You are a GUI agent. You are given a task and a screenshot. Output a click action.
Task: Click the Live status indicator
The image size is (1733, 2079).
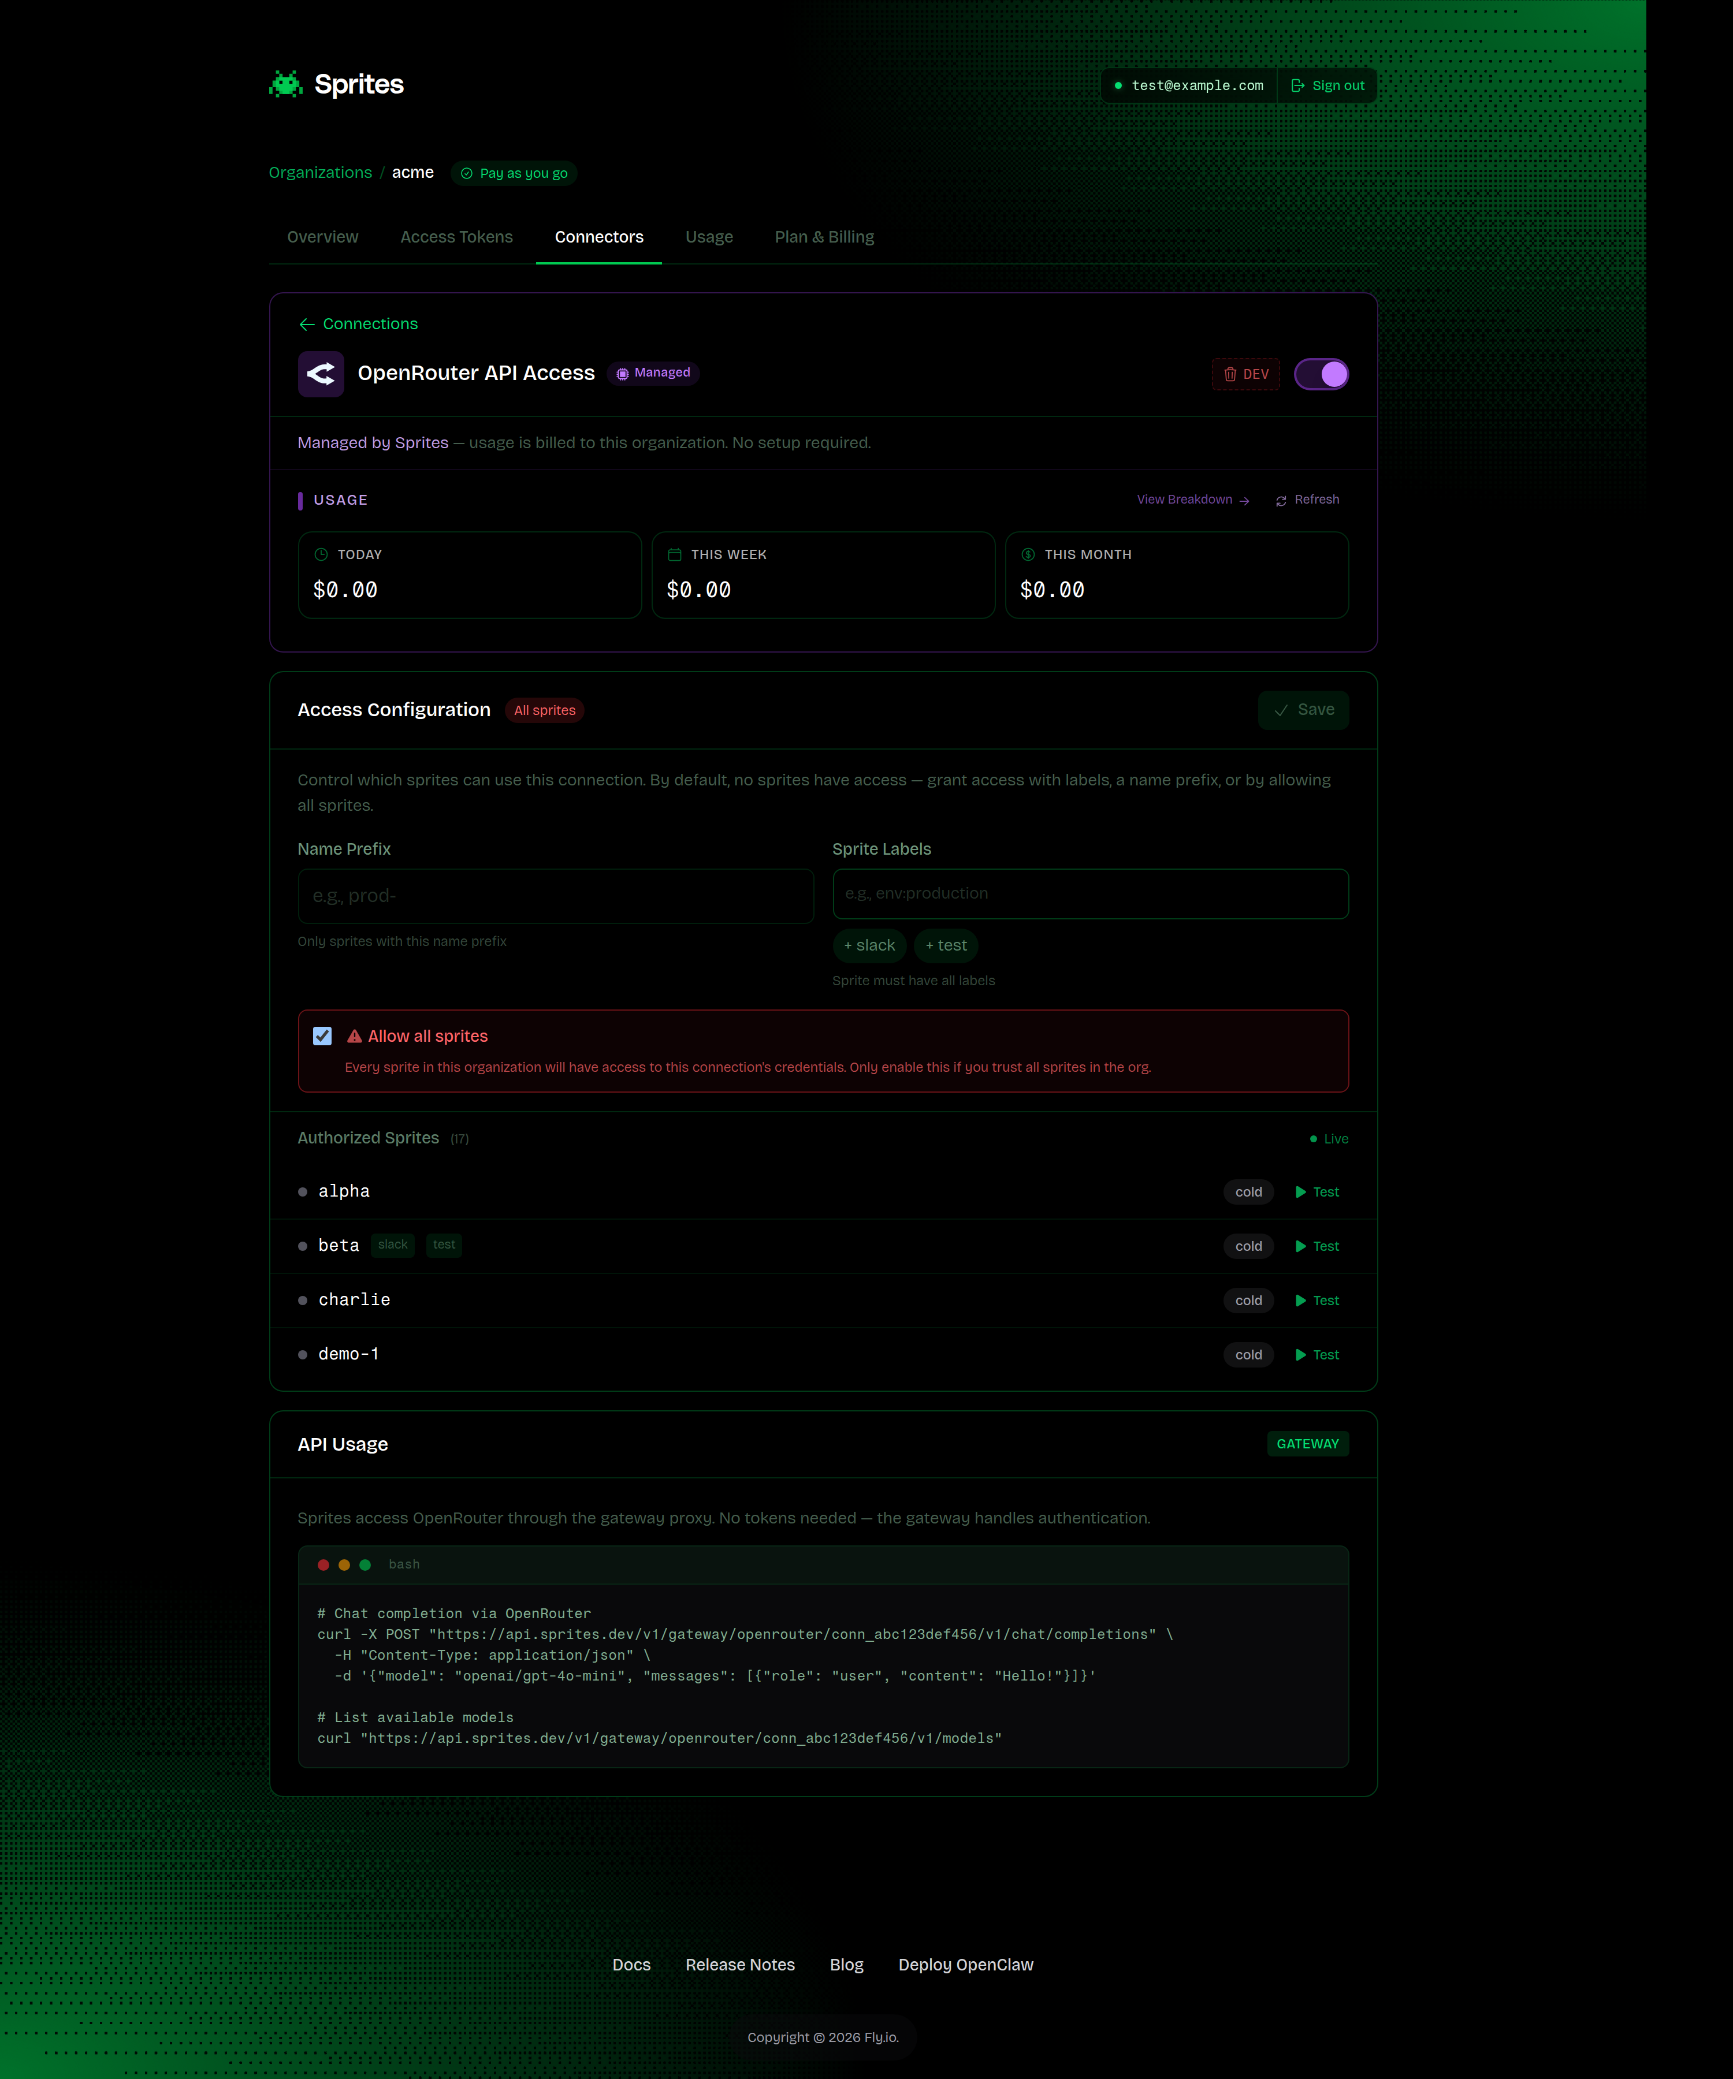1329,1139
